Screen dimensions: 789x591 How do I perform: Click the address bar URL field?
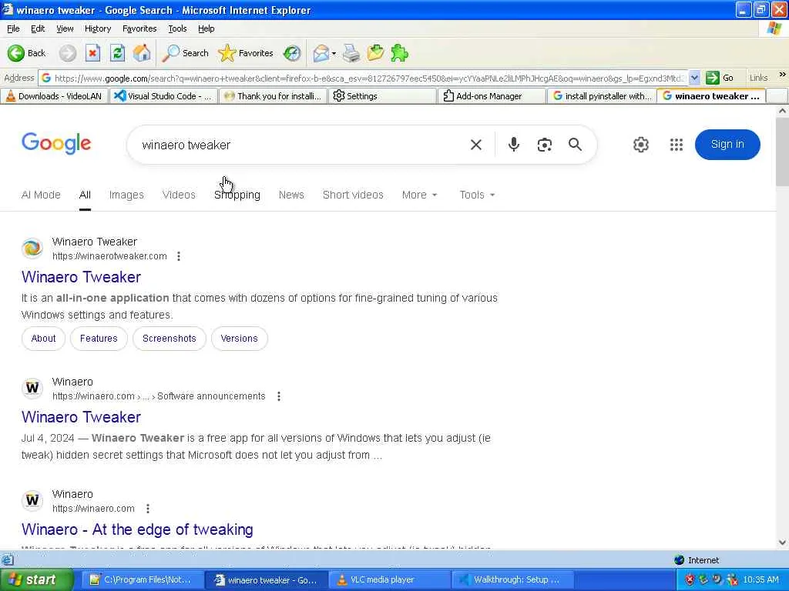[x=364, y=78]
